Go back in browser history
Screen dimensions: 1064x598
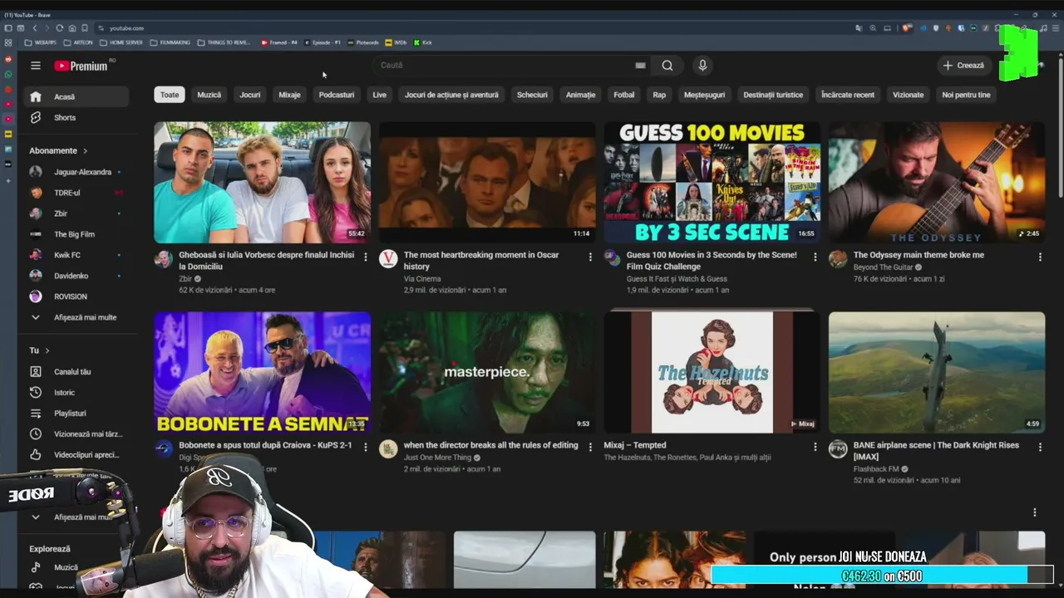click(x=34, y=28)
